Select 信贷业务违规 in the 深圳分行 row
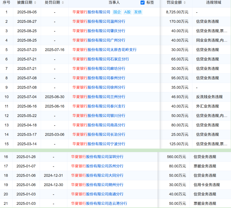This screenshot has width=231, height=208. 205,157
